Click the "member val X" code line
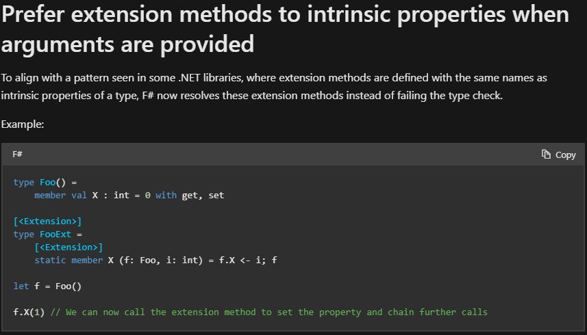The width and height of the screenshot is (587, 335). tap(129, 196)
